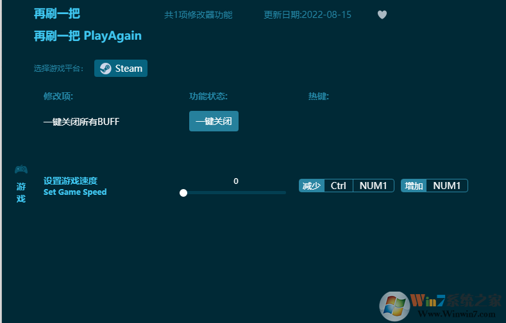Click the game controller icon in sidebar
506x323 pixels.
tap(21, 169)
